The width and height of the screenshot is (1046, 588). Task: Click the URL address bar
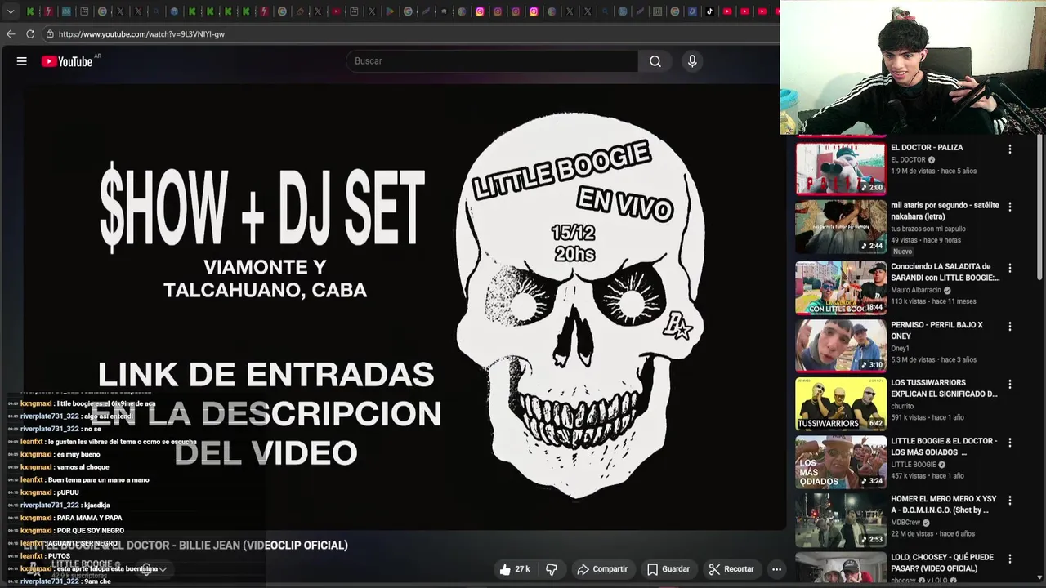[409, 34]
